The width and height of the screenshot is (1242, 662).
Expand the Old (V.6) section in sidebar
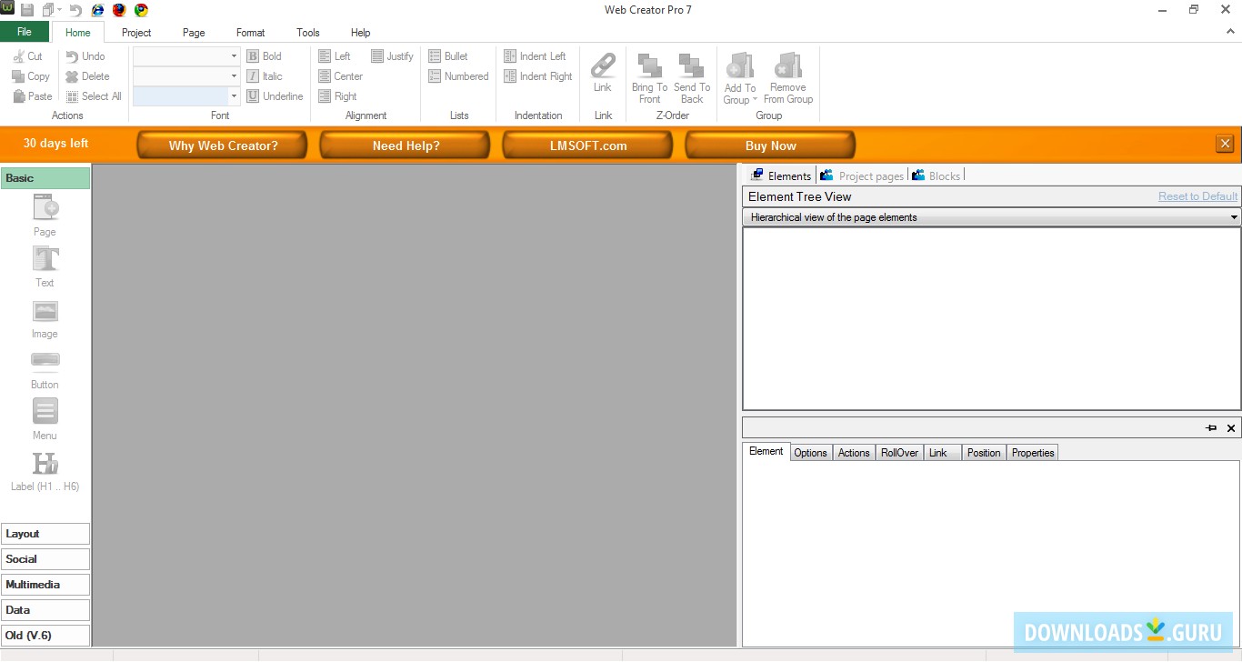45,636
